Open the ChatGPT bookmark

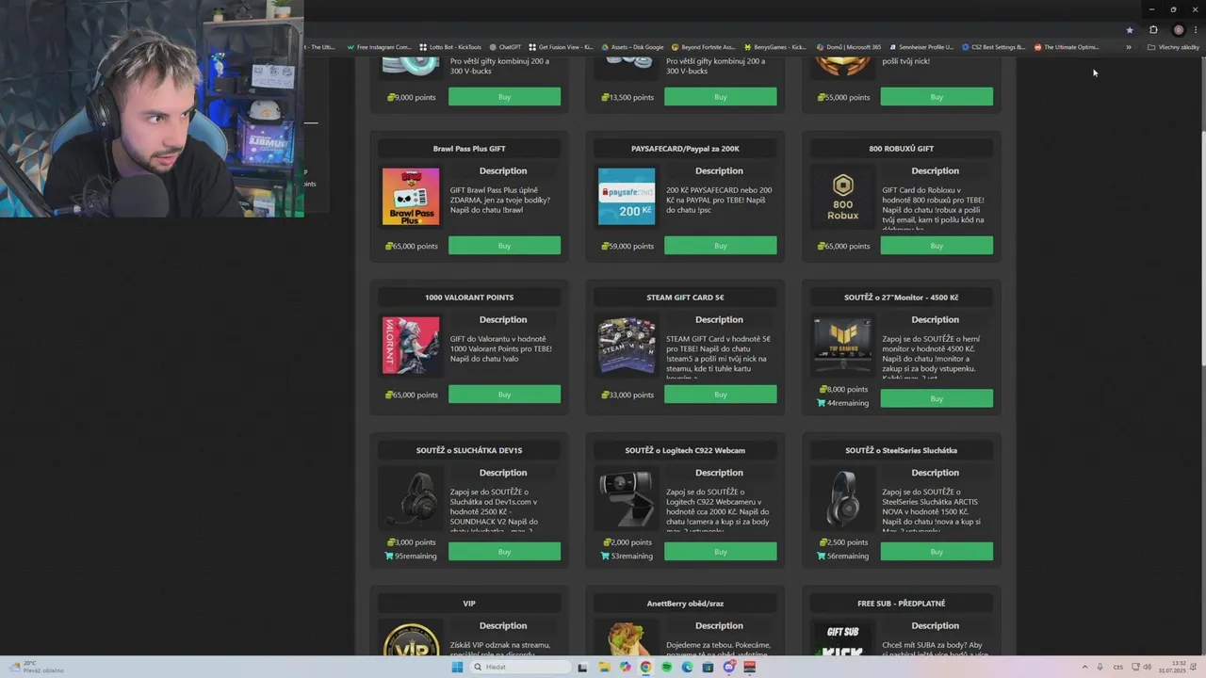coord(505,47)
